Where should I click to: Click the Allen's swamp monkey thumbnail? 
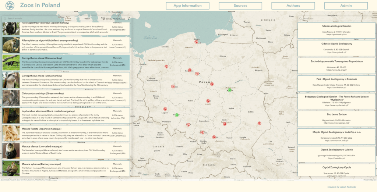pos(11,45)
